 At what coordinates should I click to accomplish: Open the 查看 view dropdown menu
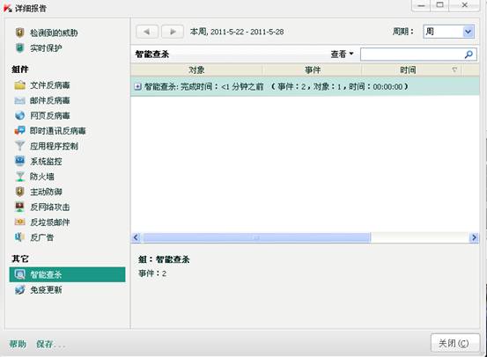coord(342,55)
